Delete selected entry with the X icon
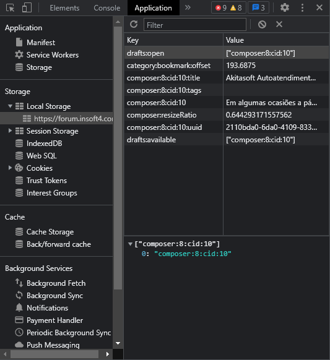Image resolution: width=330 pixels, height=360 pixels. [x=279, y=24]
